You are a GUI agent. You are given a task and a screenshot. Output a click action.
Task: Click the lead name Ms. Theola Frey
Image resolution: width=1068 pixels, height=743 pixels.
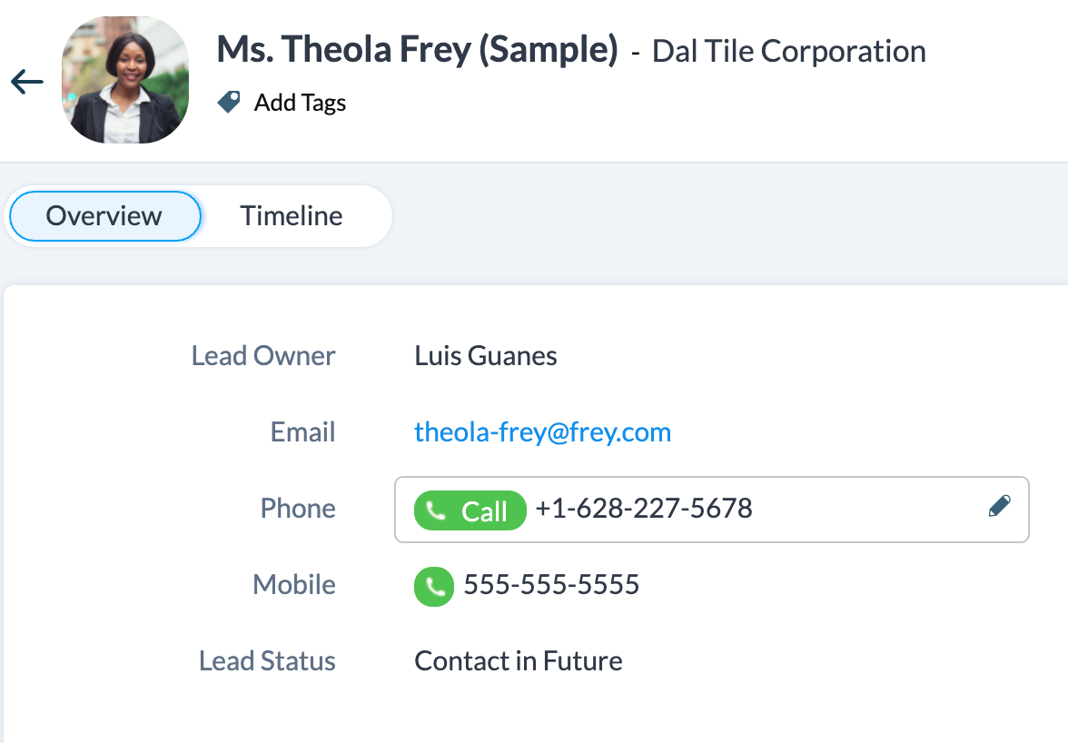tap(417, 50)
